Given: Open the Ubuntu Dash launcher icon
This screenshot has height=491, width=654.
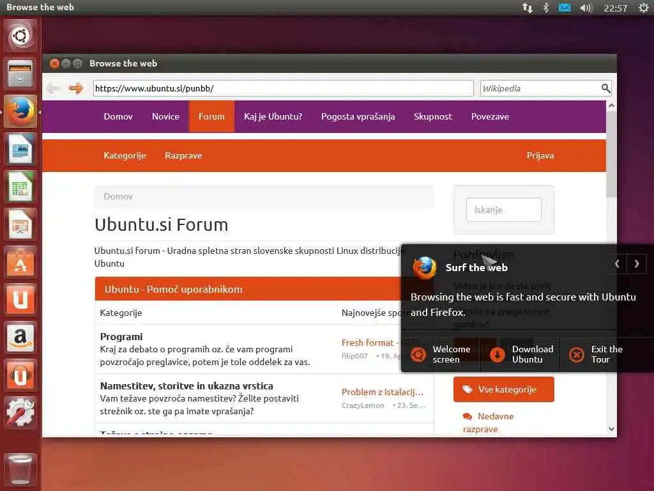Looking at the screenshot, I should 20,36.
